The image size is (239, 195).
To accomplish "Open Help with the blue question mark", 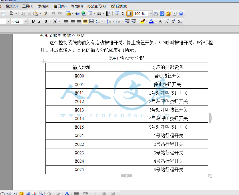I will tap(181, 13).
